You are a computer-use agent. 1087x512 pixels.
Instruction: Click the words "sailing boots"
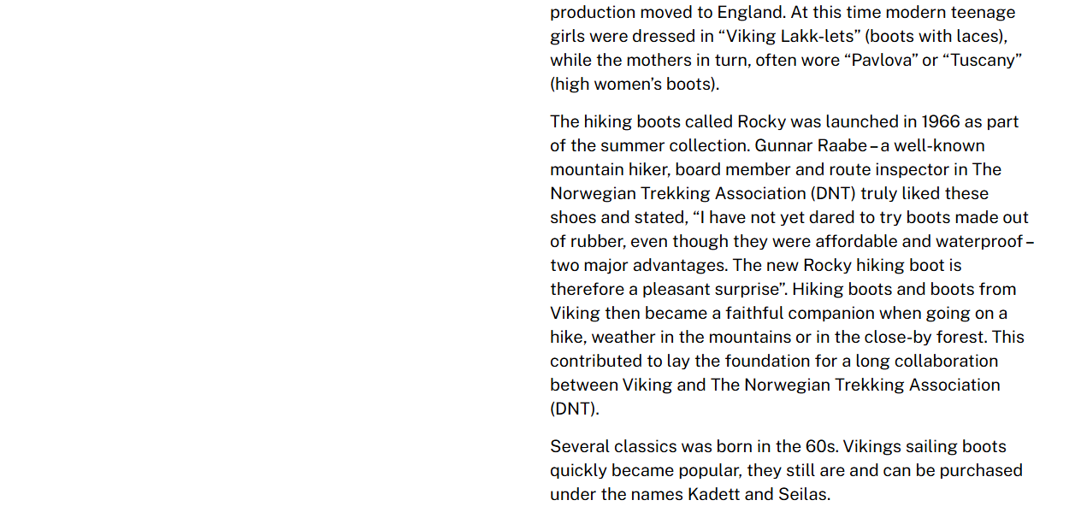[957, 447]
